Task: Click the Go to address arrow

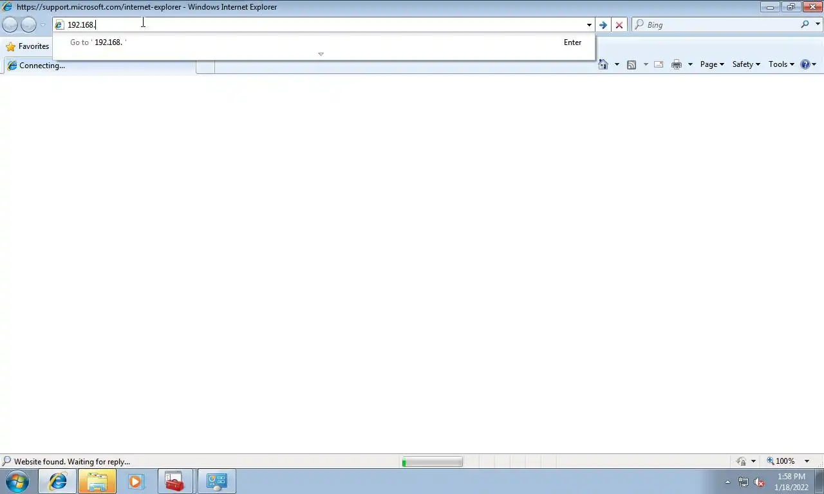Action: [x=603, y=25]
